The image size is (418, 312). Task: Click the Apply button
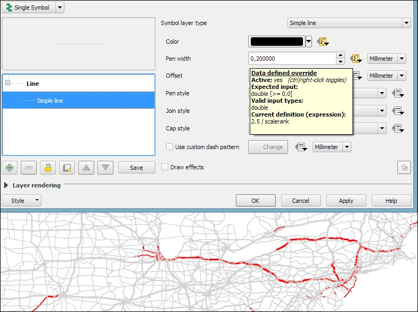pos(346,201)
